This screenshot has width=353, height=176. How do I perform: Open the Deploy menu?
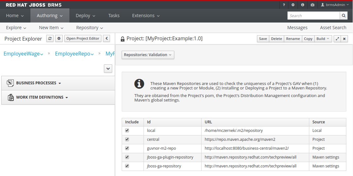point(86,16)
